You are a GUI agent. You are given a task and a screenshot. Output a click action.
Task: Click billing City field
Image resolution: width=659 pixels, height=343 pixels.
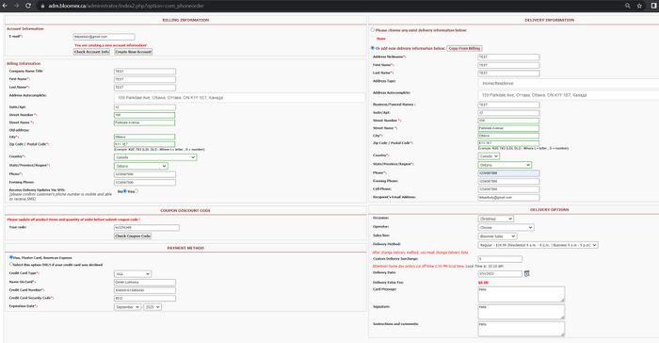[x=145, y=137]
